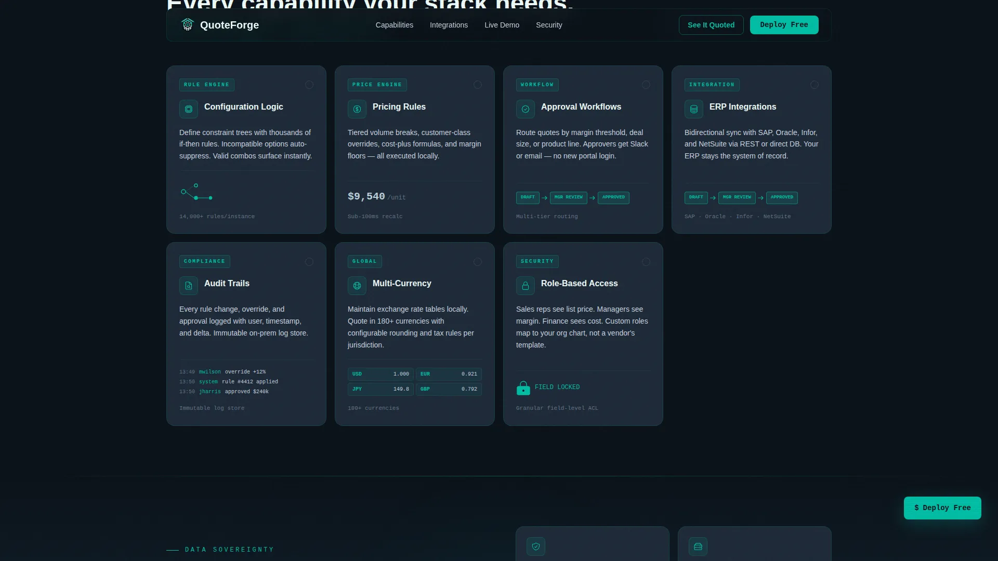Click the 14,000+ rules/instance caption

pos(217,217)
